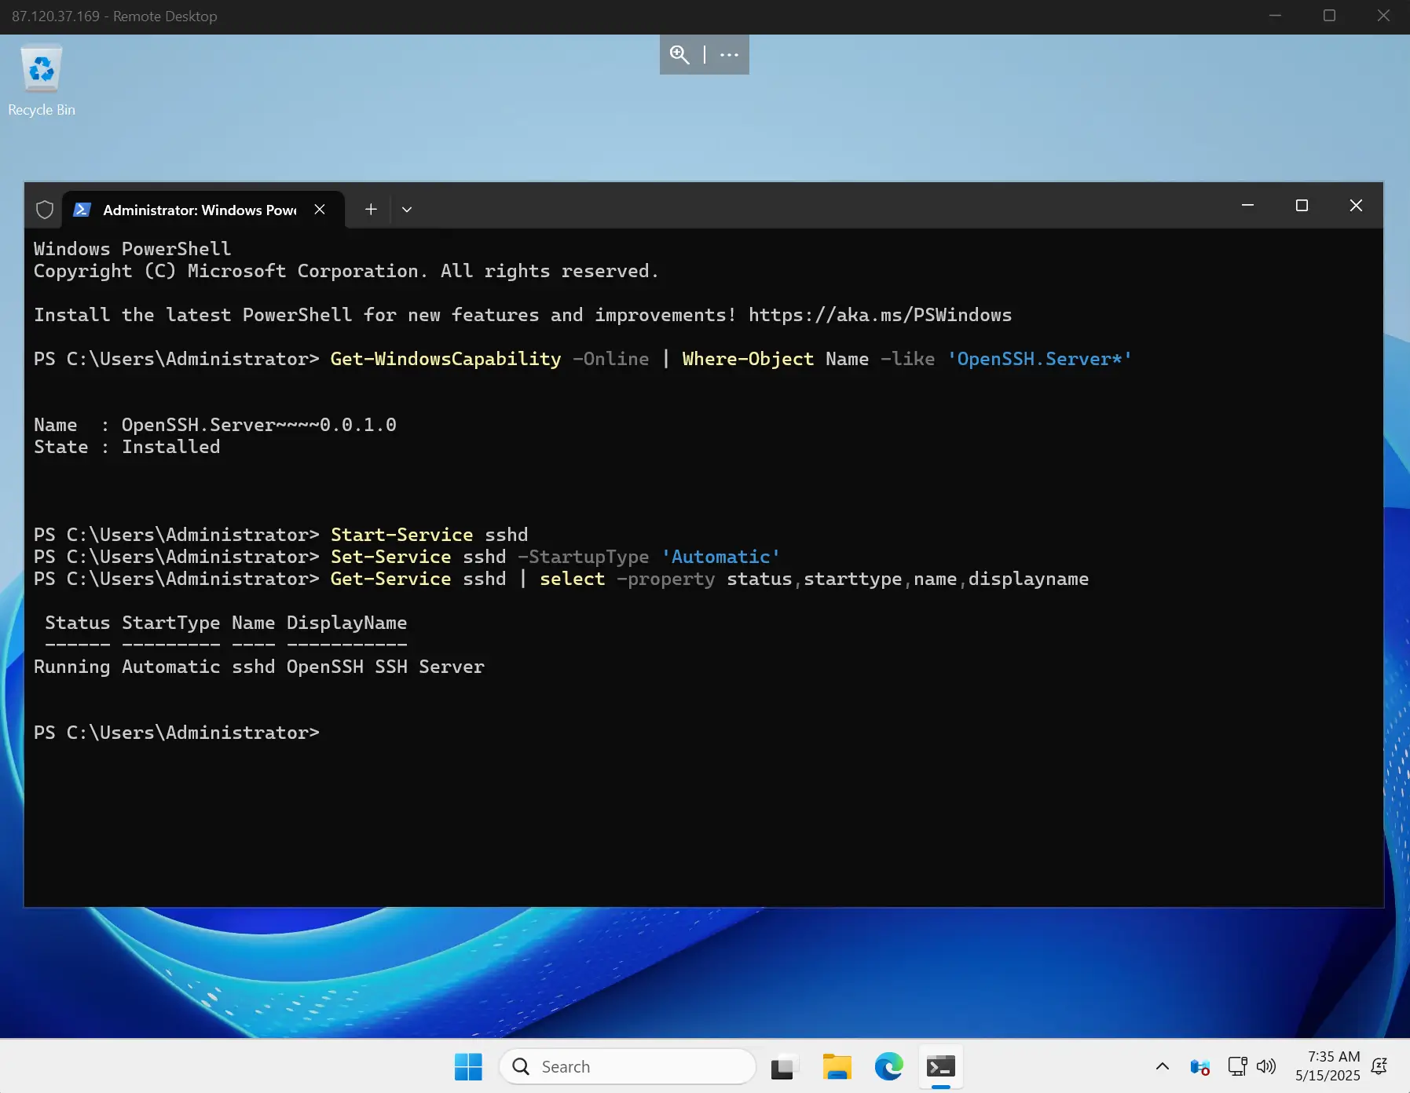Click the OpenSSH.Server~~~~0.0.1.0 name value
Image resolution: width=1410 pixels, height=1093 pixels.
[258, 425]
